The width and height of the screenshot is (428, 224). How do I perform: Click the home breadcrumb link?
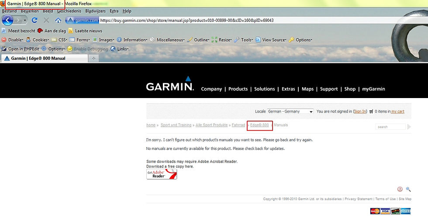pos(151,125)
